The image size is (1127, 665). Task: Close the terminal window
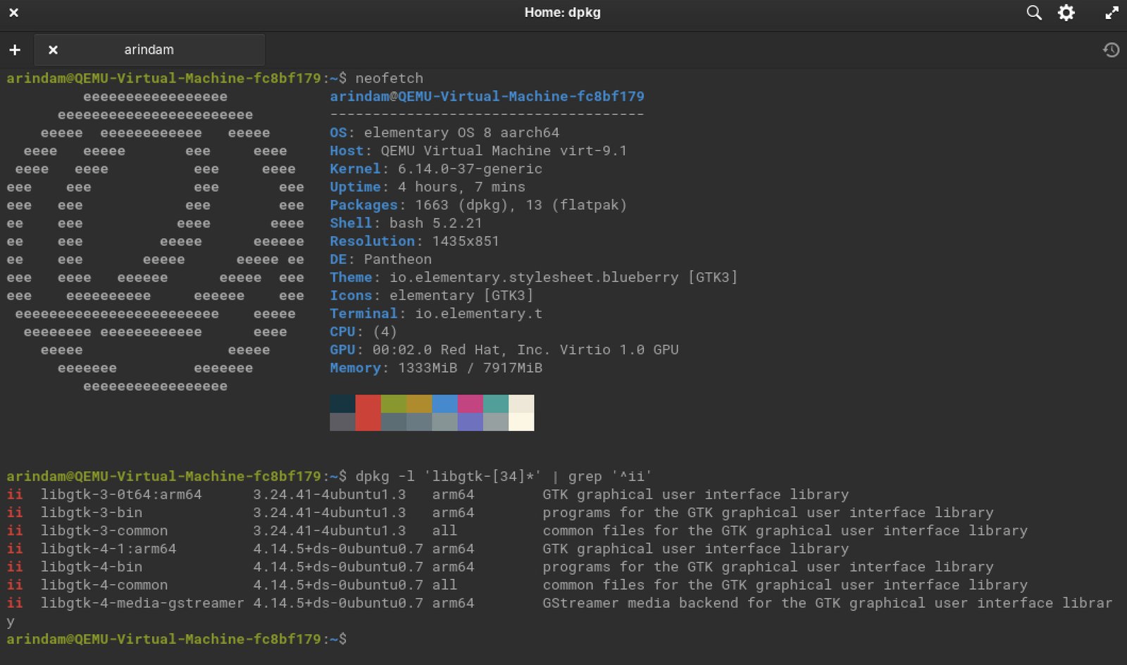(x=13, y=13)
